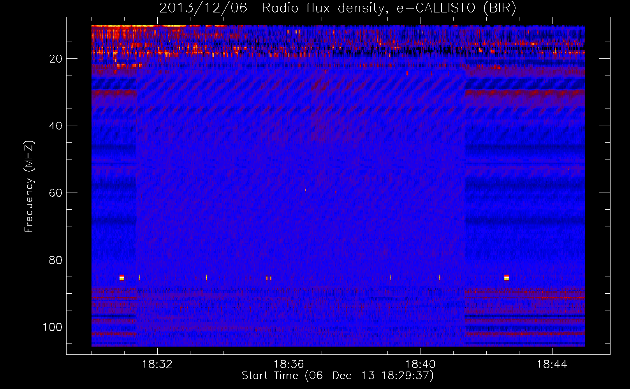Image resolution: width=630 pixels, height=389 pixels.
Task: Click the 18:36 time tick label
Action: [x=289, y=364]
